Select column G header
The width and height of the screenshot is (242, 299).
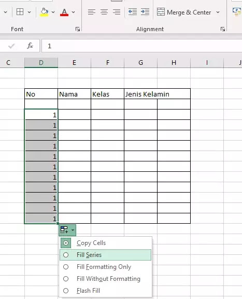[141, 62]
